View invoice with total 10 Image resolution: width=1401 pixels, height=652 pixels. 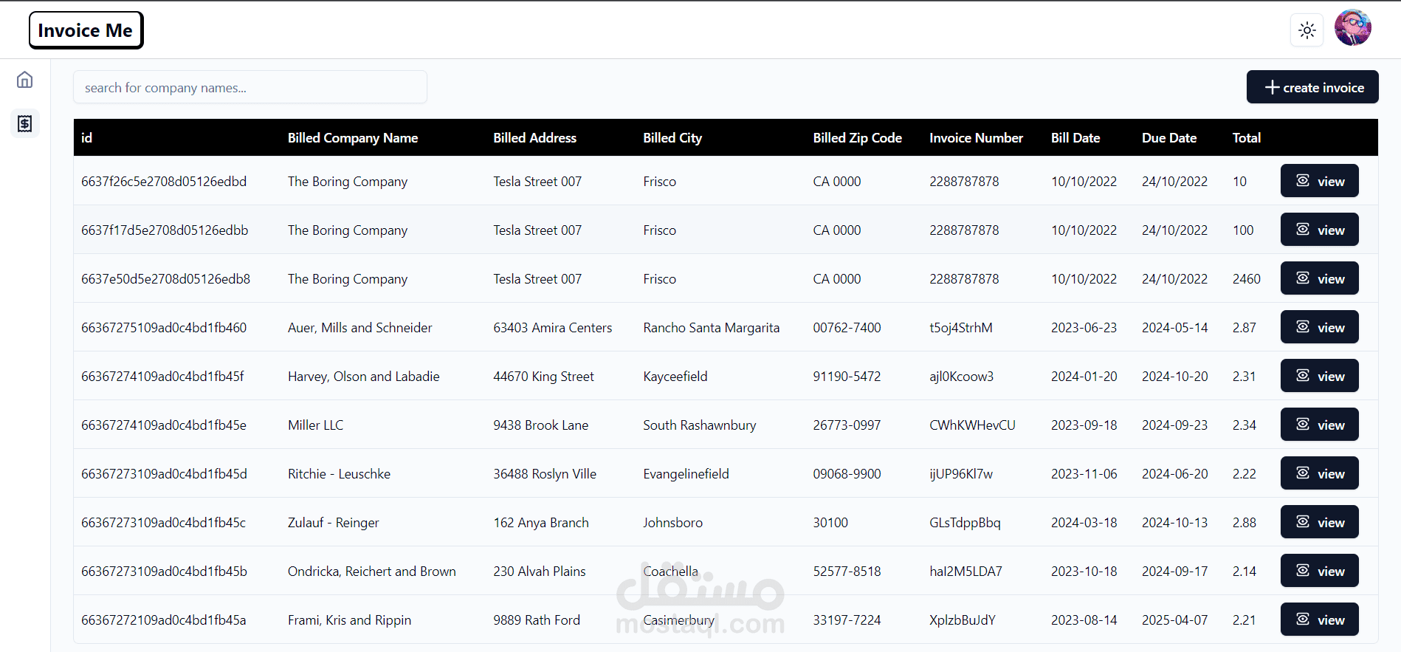point(1319,181)
